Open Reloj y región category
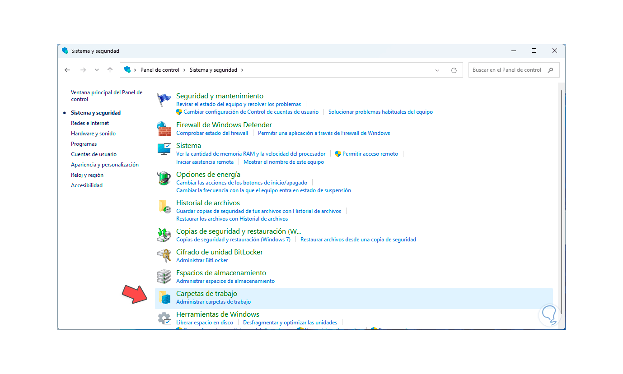 (x=87, y=175)
